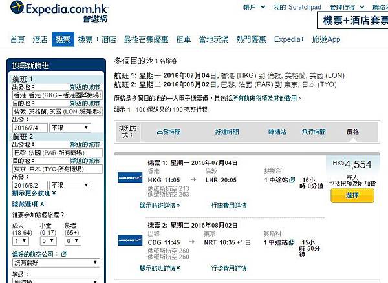
Task: Click 1 中途站 for the HKG flight
Action: (276, 180)
